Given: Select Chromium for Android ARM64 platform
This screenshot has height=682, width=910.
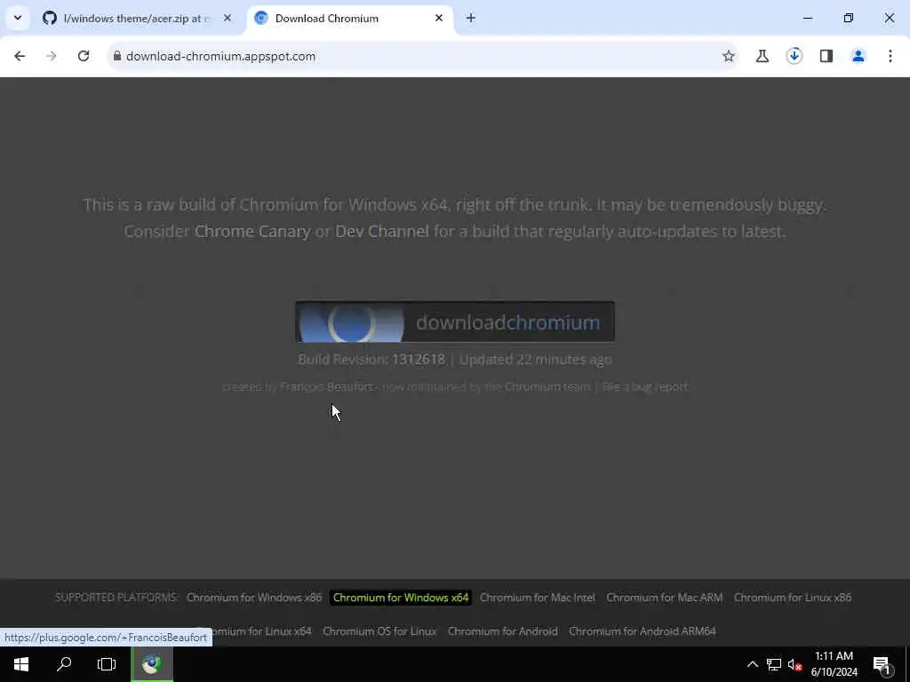Looking at the screenshot, I should pos(643,631).
